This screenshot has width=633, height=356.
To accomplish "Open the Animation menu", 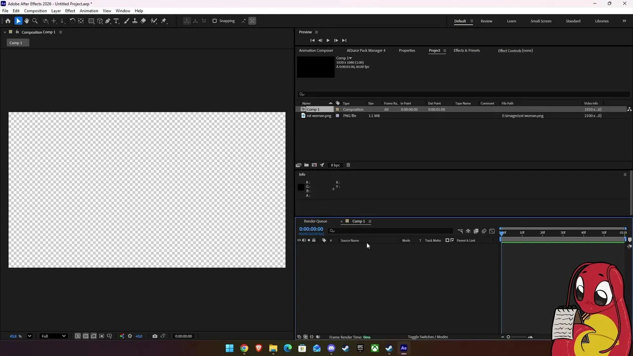I will pyautogui.click(x=89, y=11).
